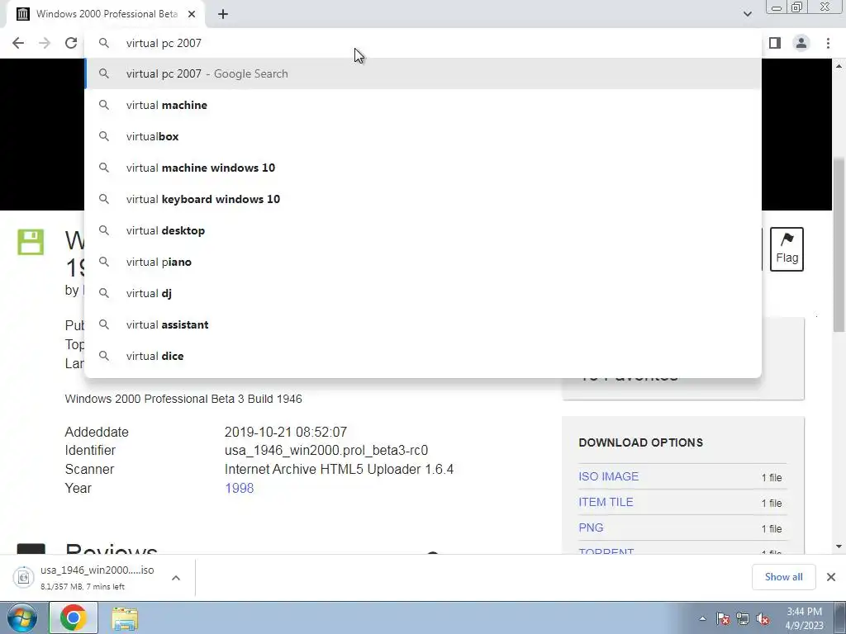Viewport: 846px width, 634px height.
Task: Select the 'virtual desktop' suggestion
Action: (423, 231)
